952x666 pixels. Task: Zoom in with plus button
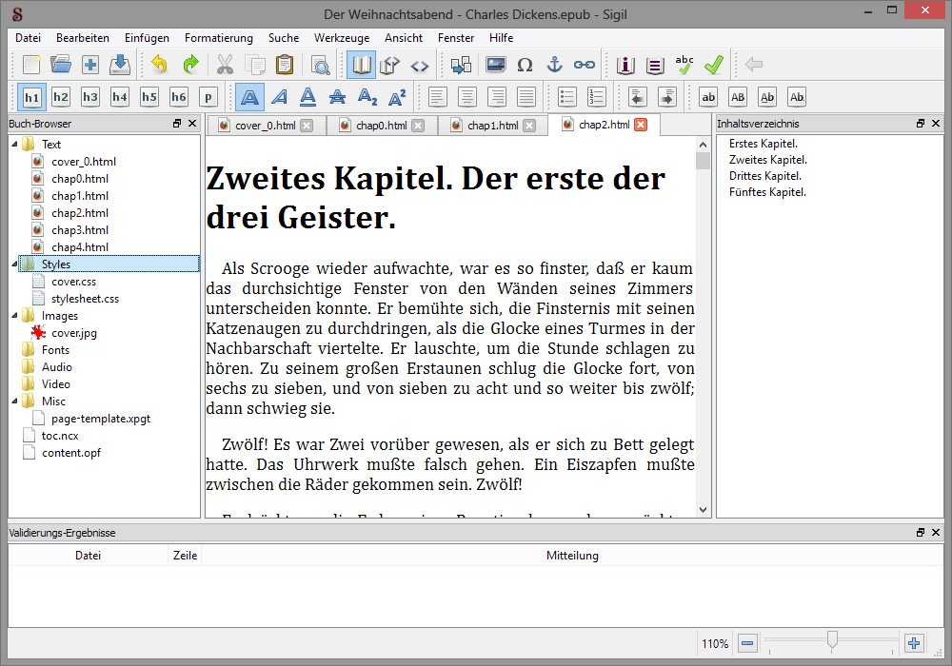click(914, 643)
